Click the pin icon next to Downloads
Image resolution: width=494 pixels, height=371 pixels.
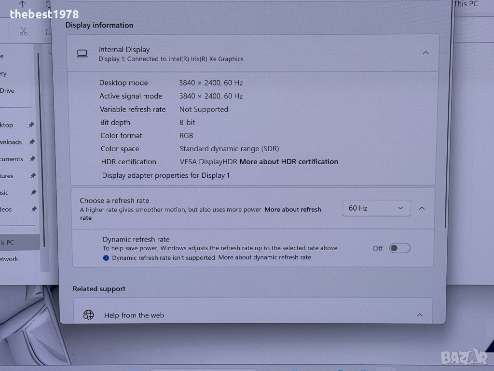coord(32,142)
